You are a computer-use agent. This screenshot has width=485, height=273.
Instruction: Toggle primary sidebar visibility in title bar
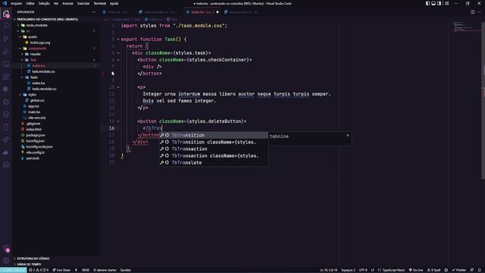pos(427,3)
